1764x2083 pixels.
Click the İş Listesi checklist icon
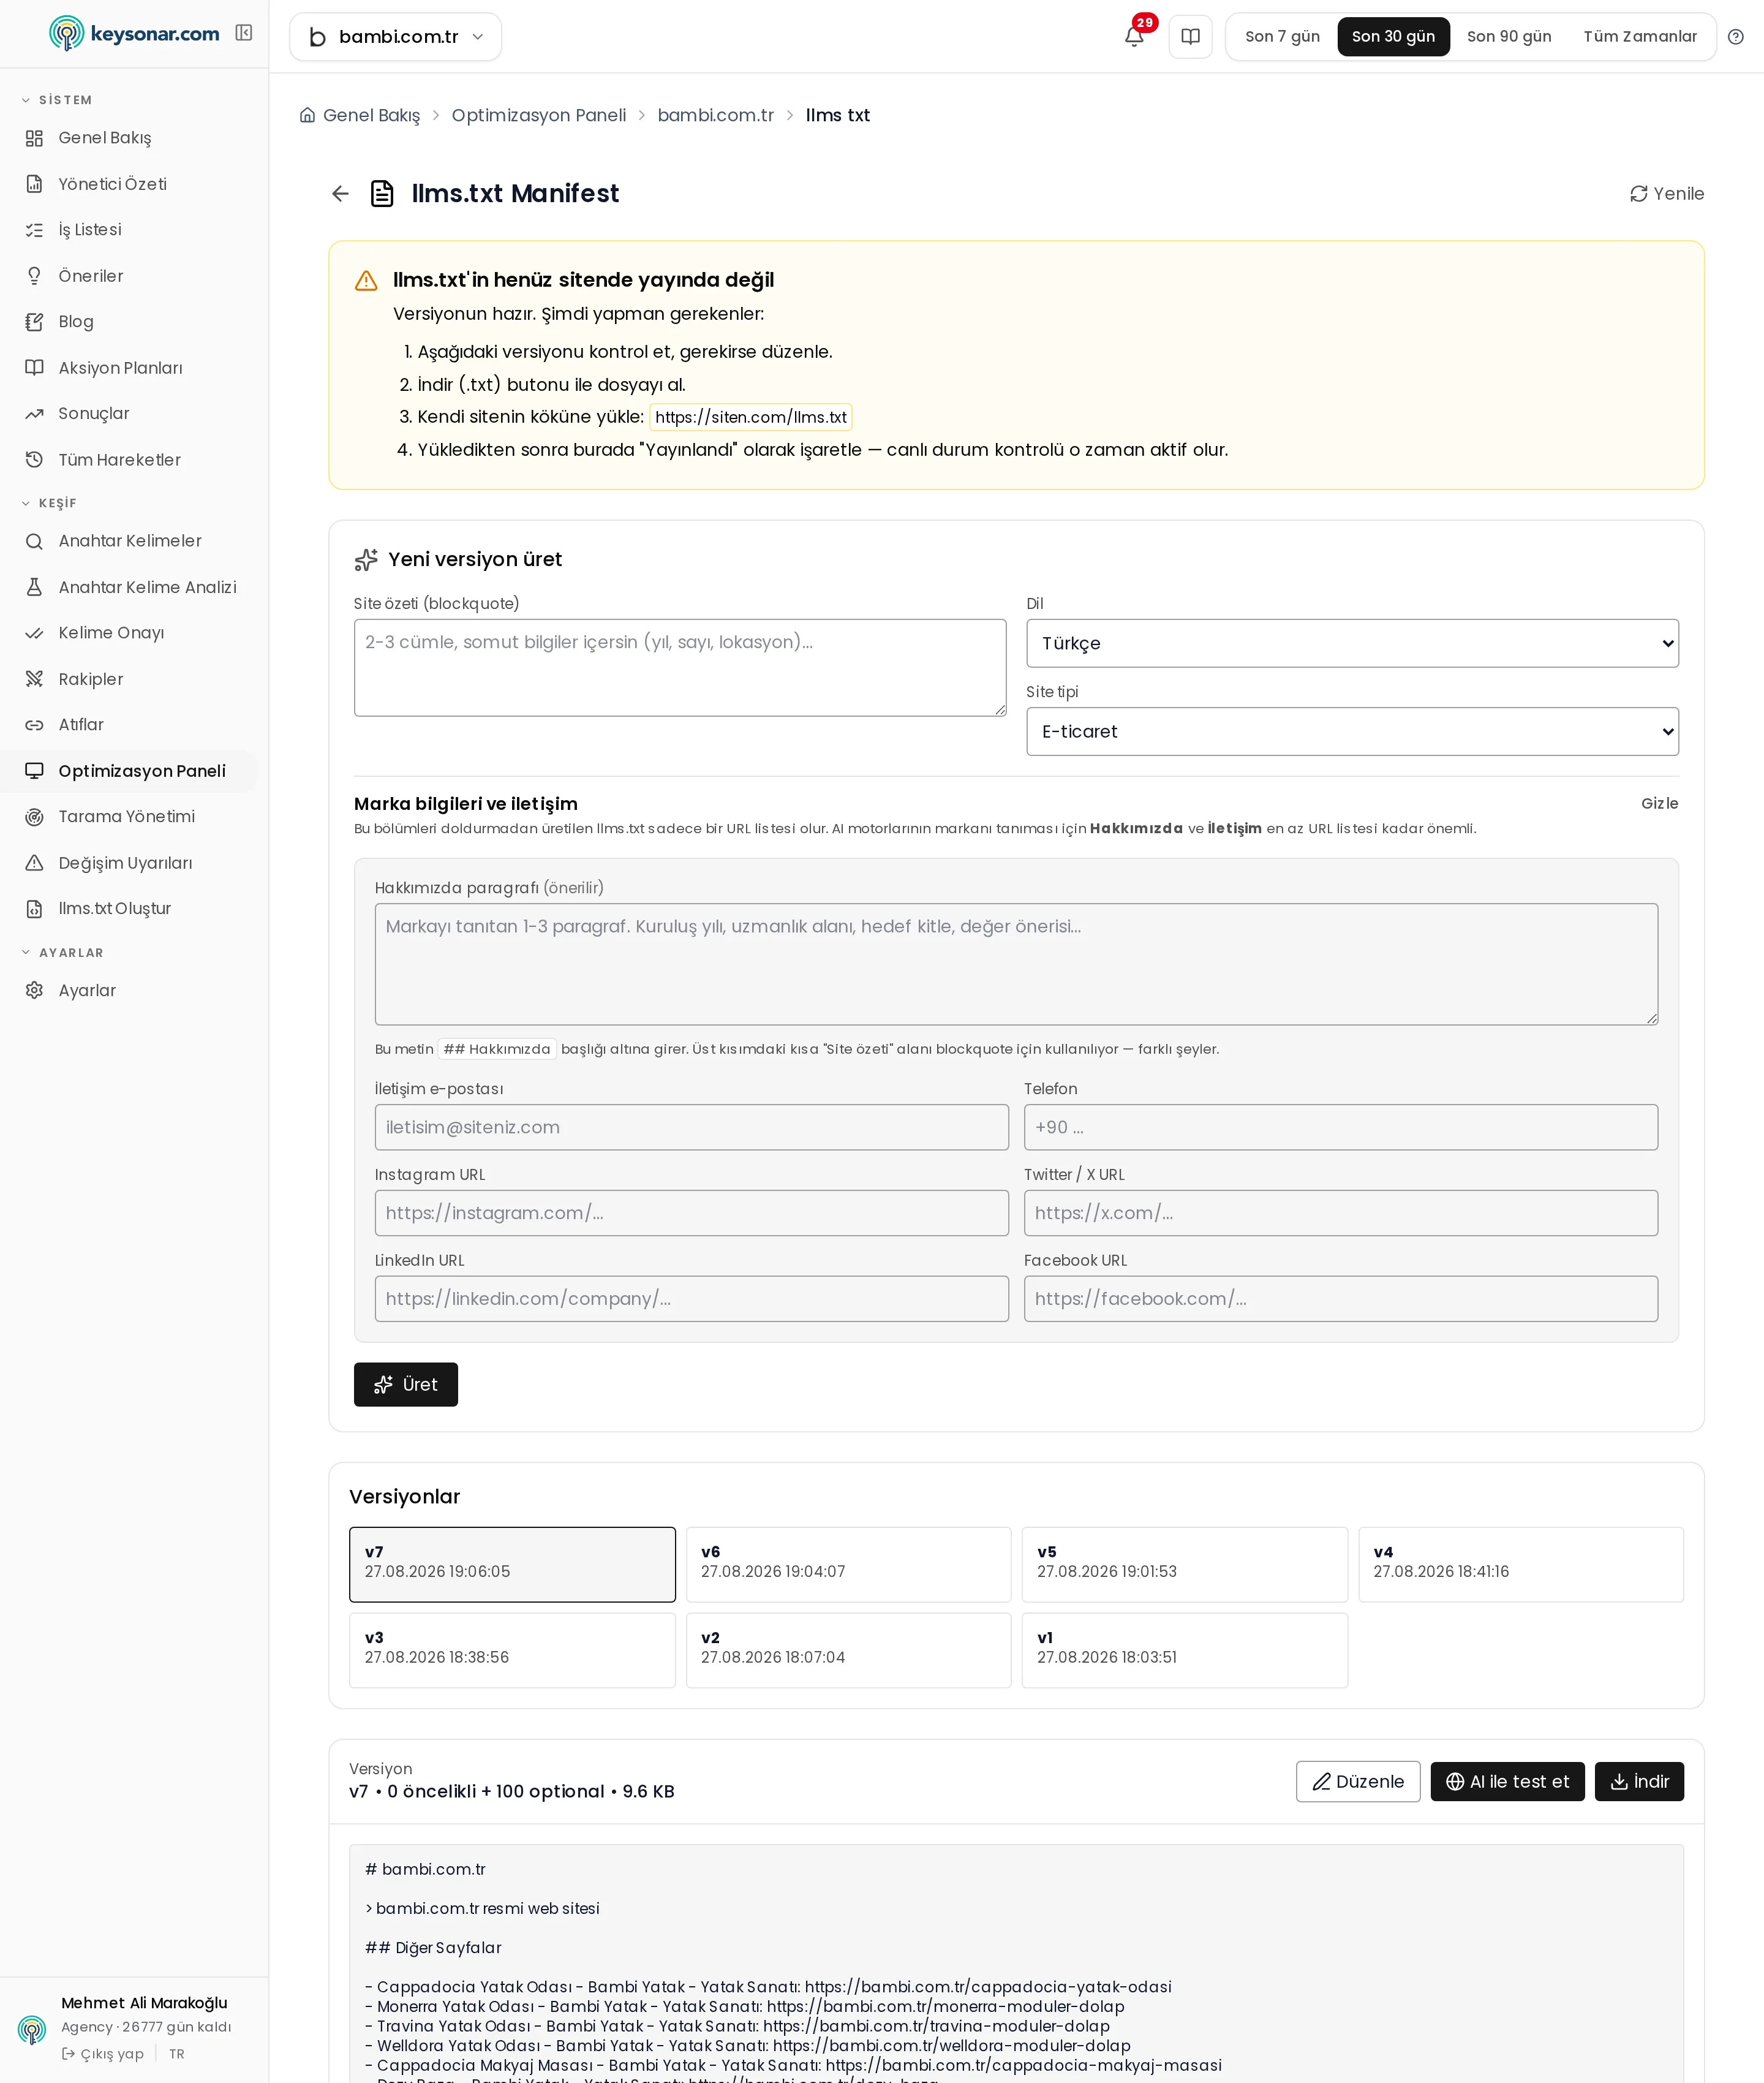click(x=34, y=230)
